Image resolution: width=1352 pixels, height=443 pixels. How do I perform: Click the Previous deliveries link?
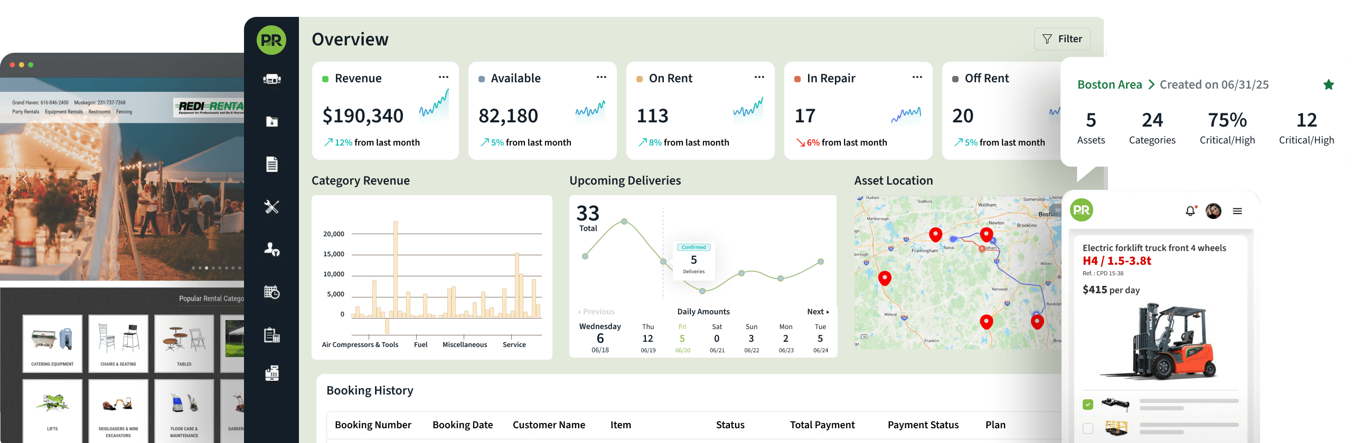tap(596, 312)
